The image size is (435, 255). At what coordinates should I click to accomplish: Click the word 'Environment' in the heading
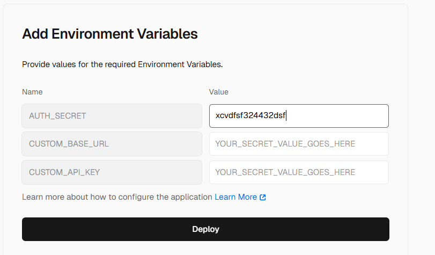93,34
